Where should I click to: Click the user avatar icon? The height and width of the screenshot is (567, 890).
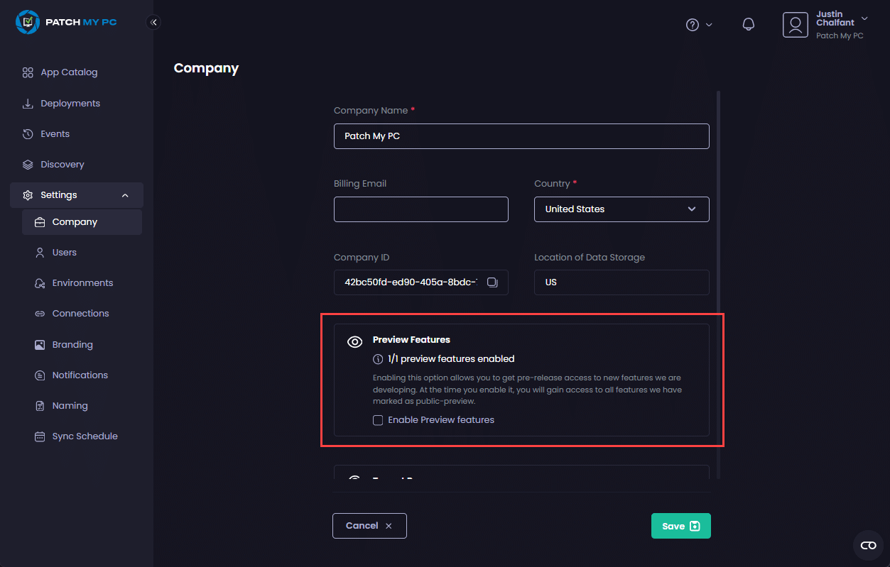(796, 25)
